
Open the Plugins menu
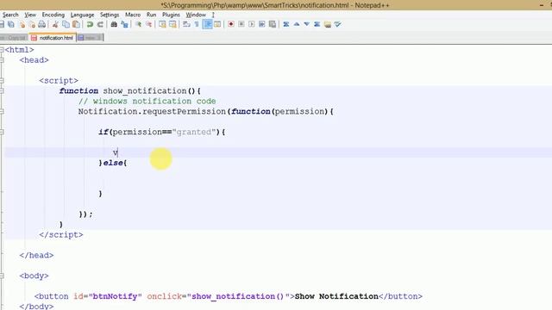tap(171, 15)
